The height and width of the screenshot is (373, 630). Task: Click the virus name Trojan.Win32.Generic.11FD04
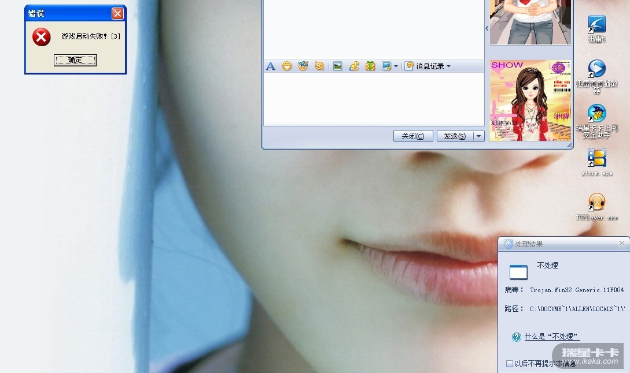click(577, 290)
